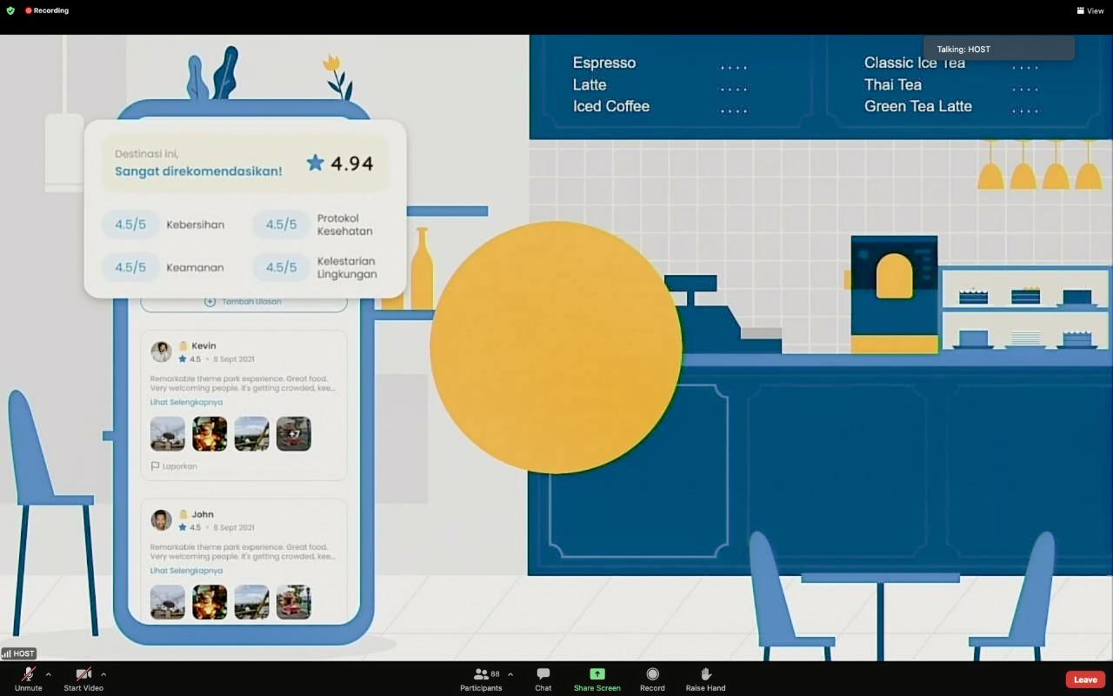Open the Participants list
This screenshot has width=1113, height=696.
(x=481, y=679)
